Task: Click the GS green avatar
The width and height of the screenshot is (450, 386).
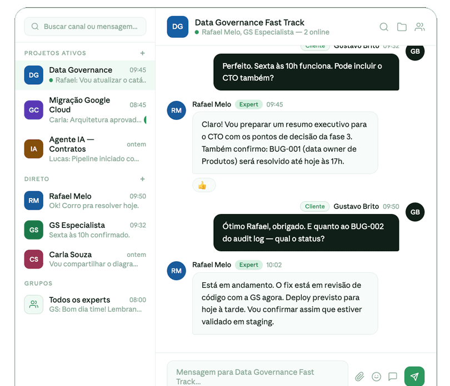Action: 33,230
